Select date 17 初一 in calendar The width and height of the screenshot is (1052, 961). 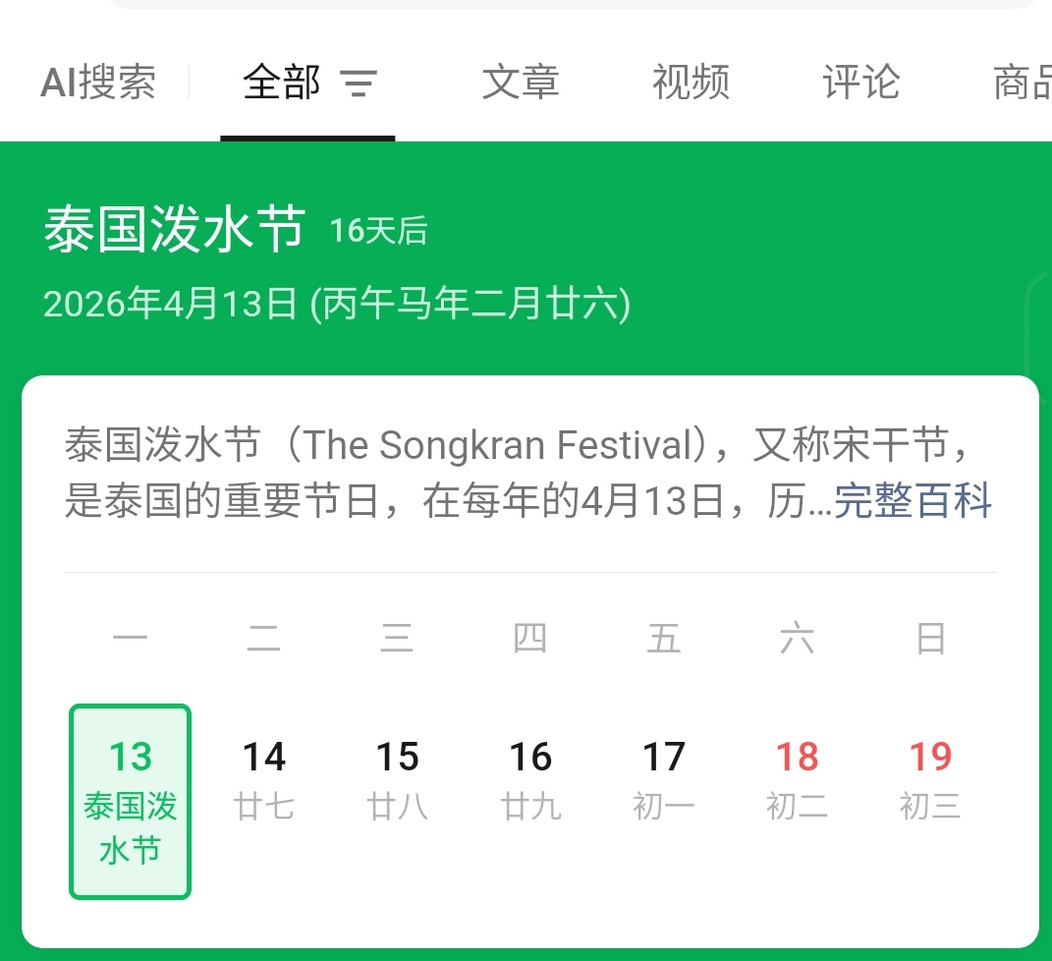(x=664, y=781)
